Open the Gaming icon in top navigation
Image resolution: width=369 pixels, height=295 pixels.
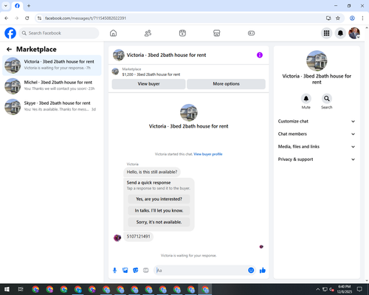[x=251, y=33]
